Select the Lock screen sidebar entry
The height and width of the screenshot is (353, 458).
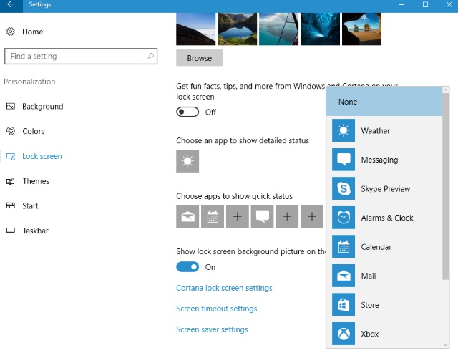[42, 156]
